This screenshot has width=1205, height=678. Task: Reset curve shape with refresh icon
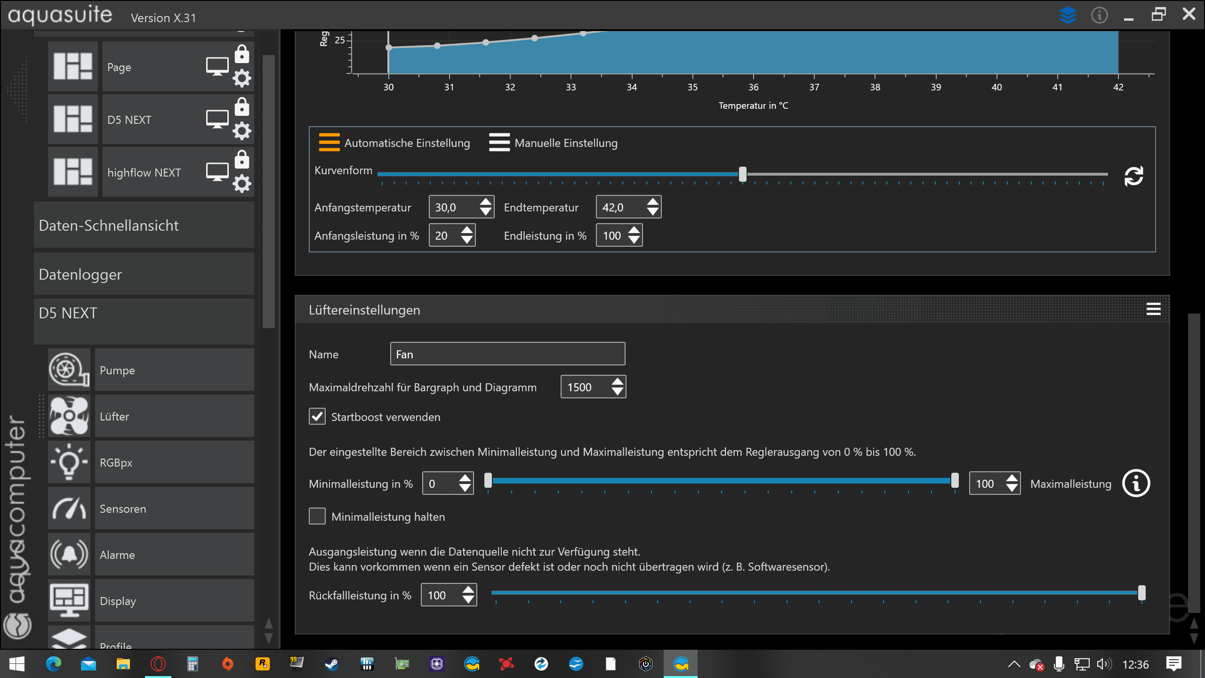pos(1133,177)
